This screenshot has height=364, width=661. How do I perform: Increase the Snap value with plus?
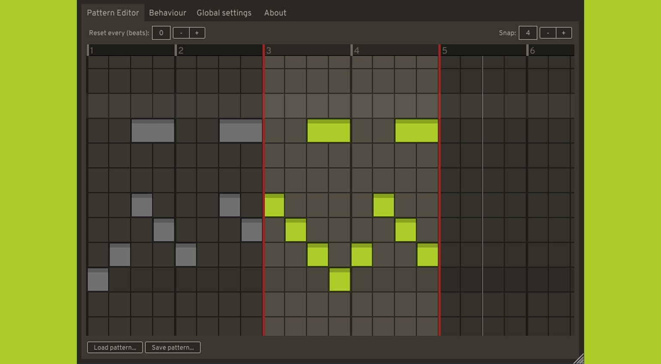coord(564,33)
